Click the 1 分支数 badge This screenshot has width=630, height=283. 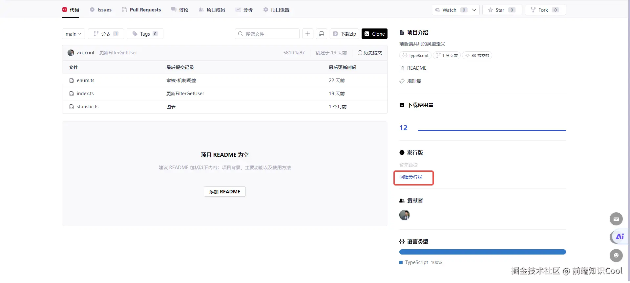pyautogui.click(x=447, y=55)
